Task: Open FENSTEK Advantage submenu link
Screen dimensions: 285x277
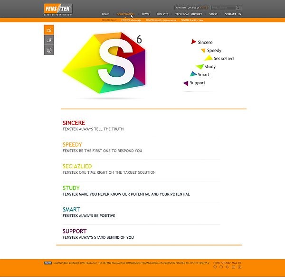Action: click(x=131, y=20)
